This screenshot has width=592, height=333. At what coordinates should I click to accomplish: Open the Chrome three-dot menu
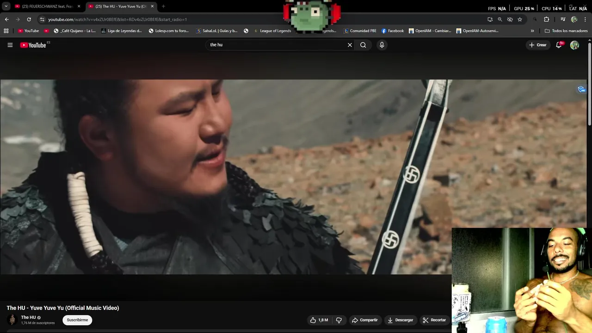point(585,19)
